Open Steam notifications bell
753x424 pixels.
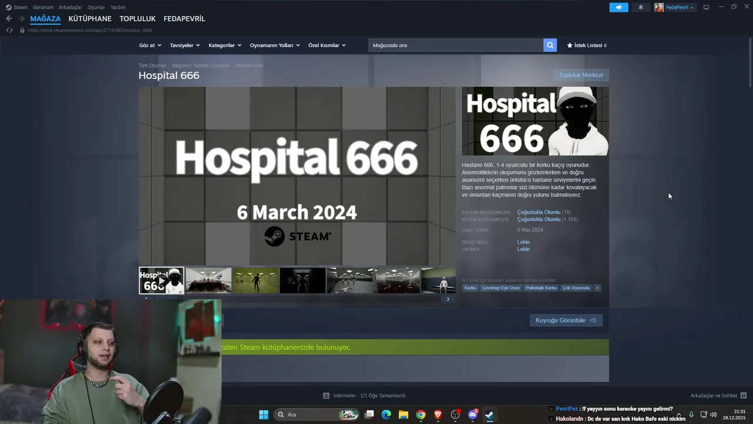pyautogui.click(x=641, y=7)
